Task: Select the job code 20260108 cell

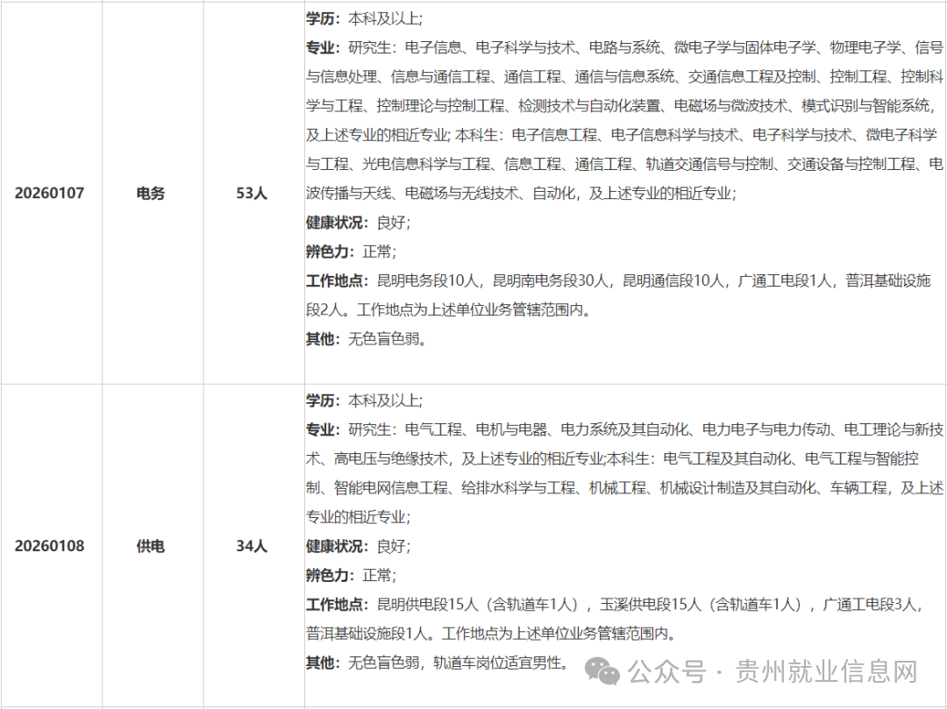Action: [51, 545]
